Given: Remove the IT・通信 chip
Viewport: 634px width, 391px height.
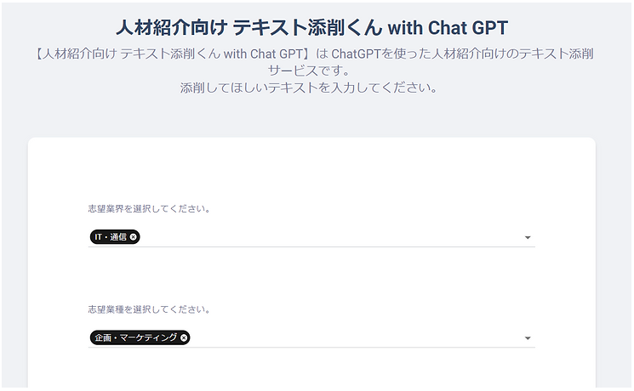Looking at the screenshot, I should pos(134,237).
